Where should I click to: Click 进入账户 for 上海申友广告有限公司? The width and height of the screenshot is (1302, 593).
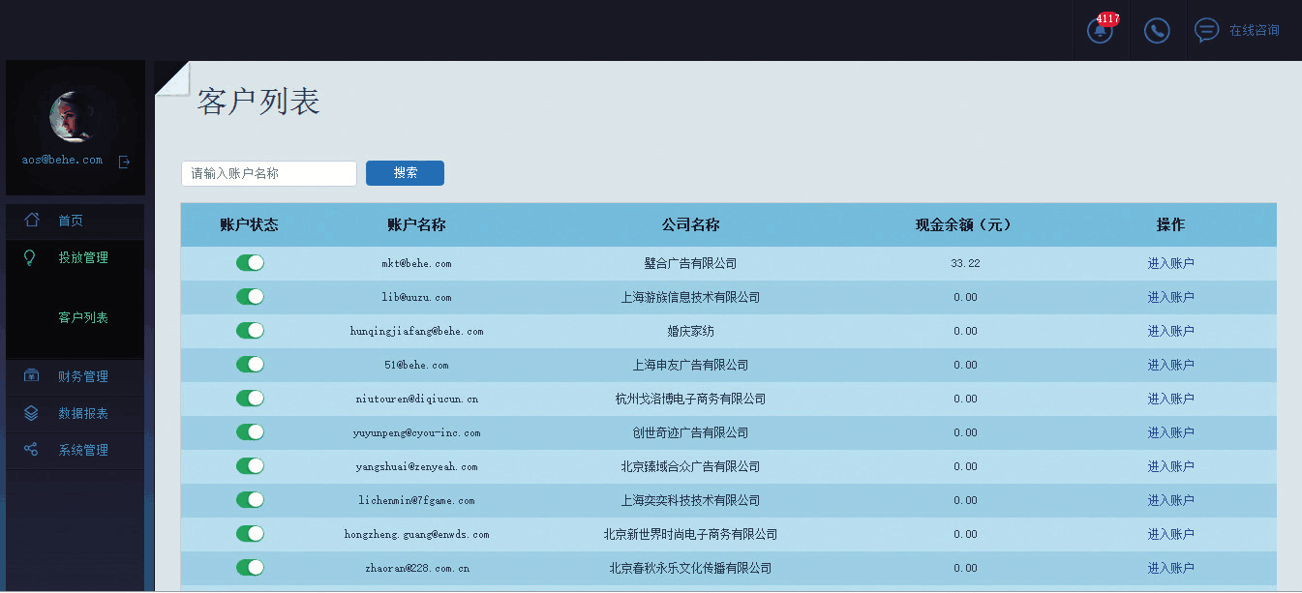point(1171,365)
